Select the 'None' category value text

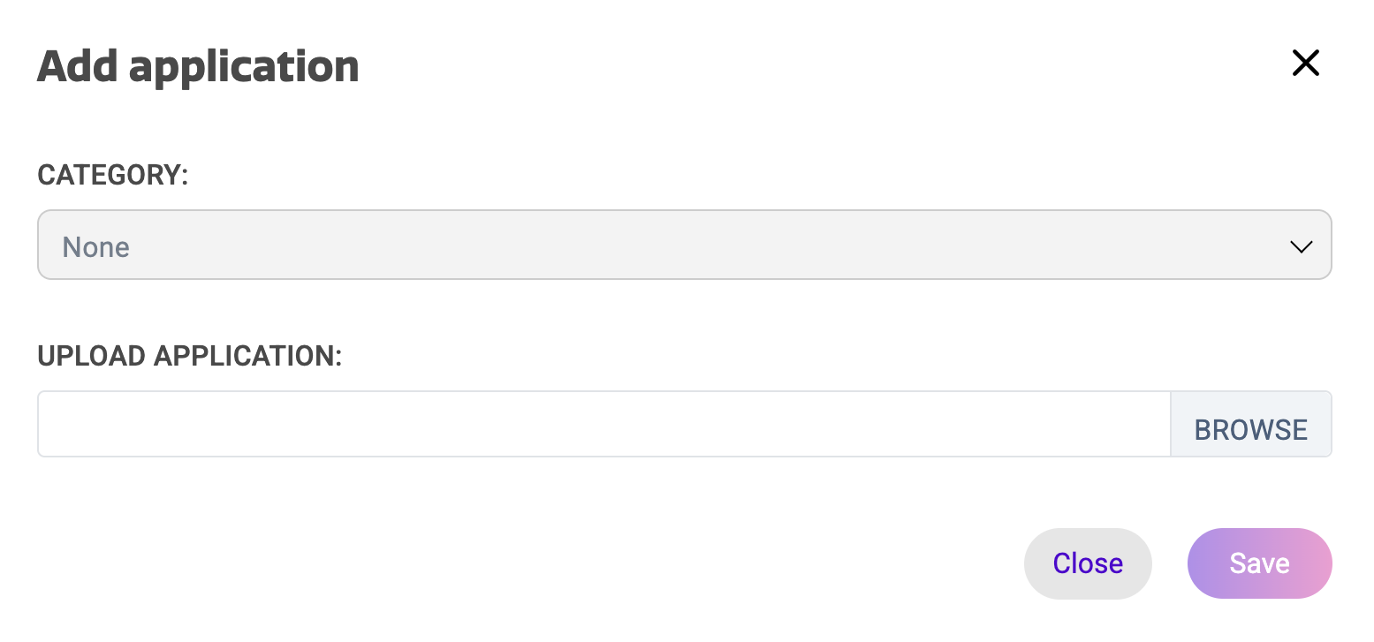96,247
